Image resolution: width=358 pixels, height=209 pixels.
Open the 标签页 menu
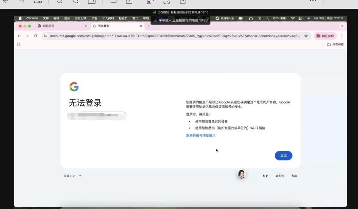coord(123,18)
